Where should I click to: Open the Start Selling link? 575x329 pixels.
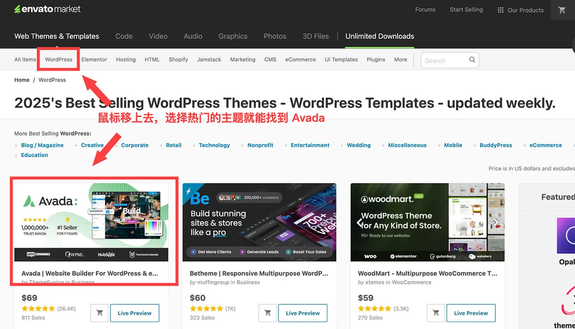point(466,10)
